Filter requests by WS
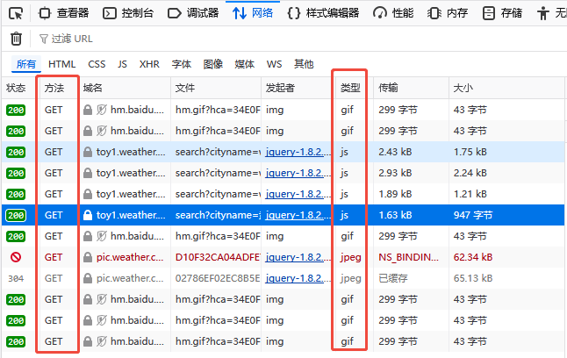Screen dimensions: 567x358 tap(274, 64)
